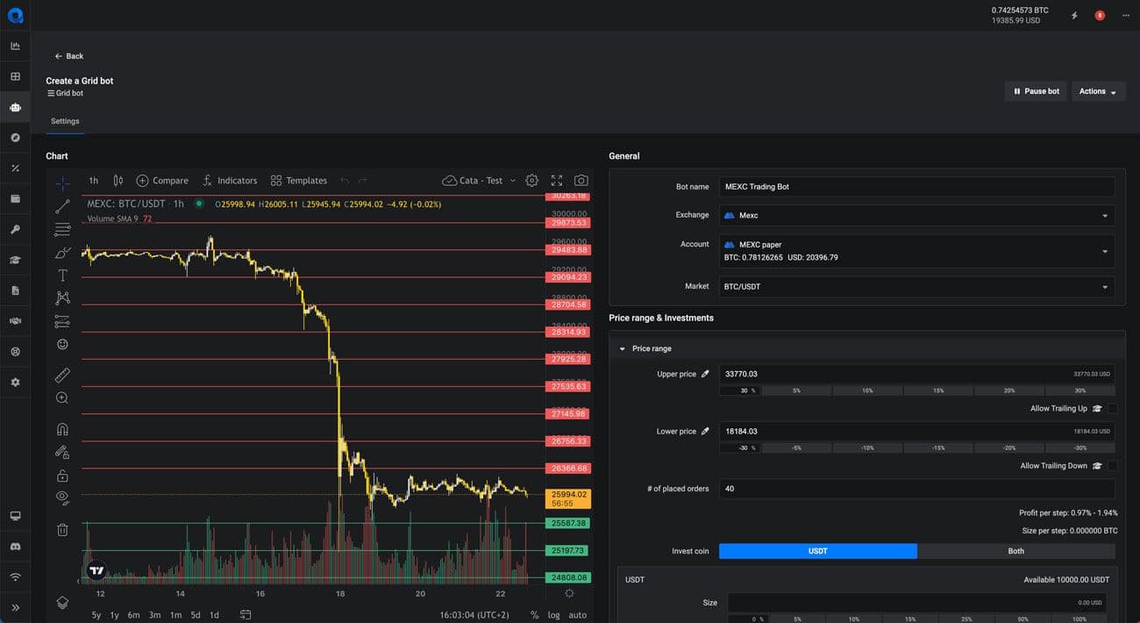This screenshot has height=623, width=1140.
Task: Select Both as the invest coin
Action: coord(1016,551)
